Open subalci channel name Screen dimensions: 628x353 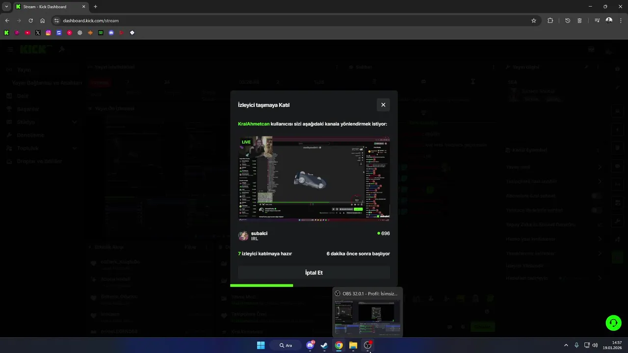click(259, 233)
